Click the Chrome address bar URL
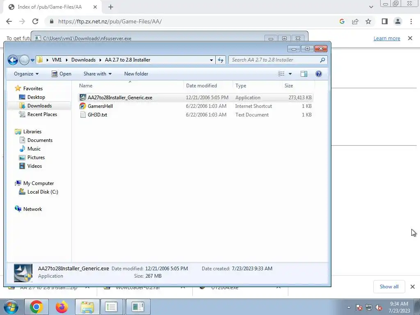Screen dimensions: 420x315 [110, 21]
